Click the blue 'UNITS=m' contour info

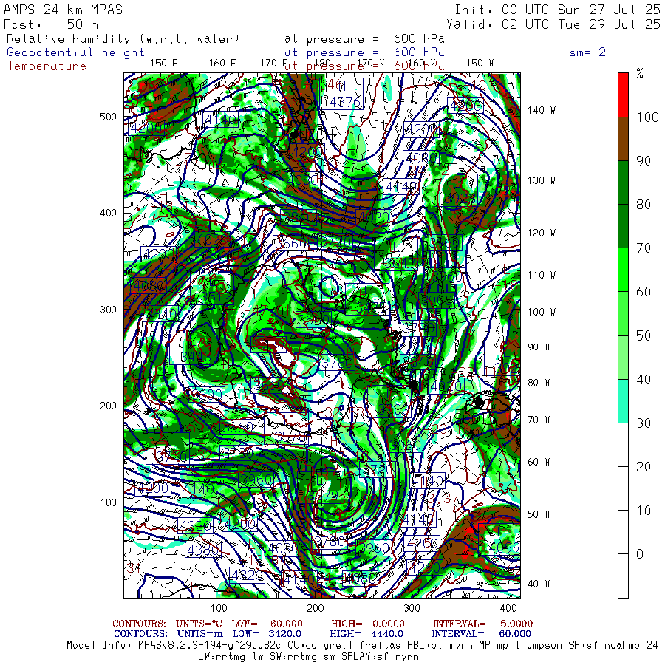coord(200,634)
